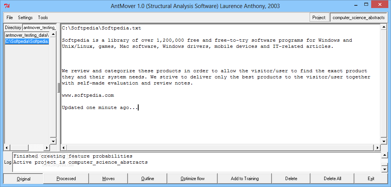Show the Original text view
Image resolution: width=391 pixels, height=187 pixels.
click(23, 179)
